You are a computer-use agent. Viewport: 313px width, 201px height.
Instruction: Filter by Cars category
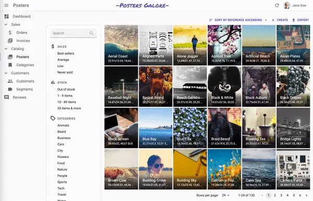click(61, 144)
